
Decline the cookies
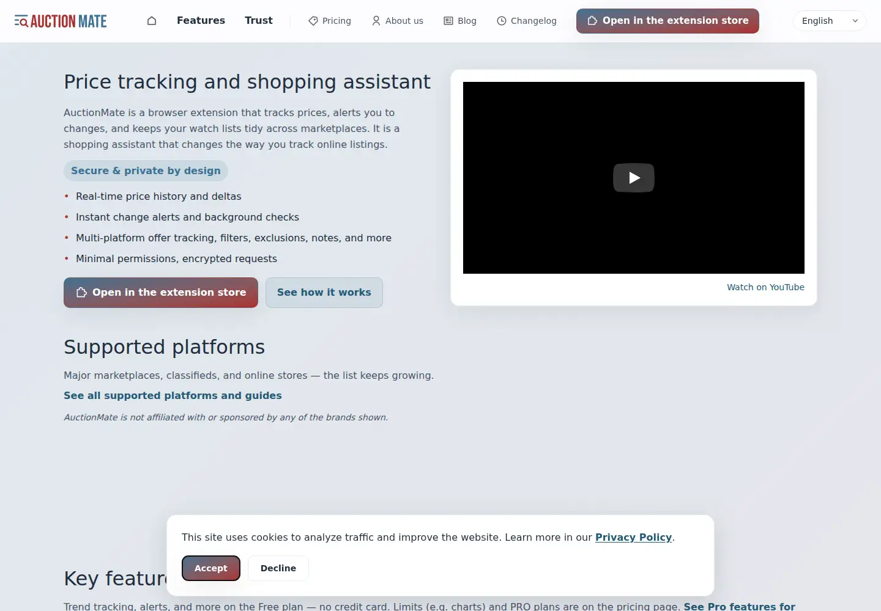278,568
